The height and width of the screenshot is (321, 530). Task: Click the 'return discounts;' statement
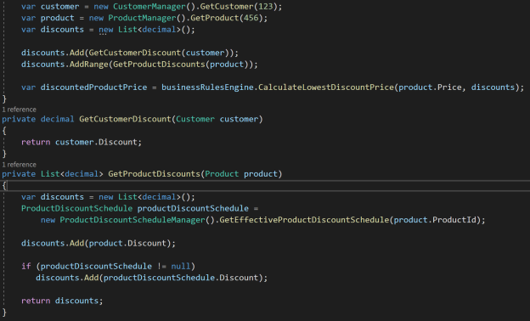click(62, 301)
